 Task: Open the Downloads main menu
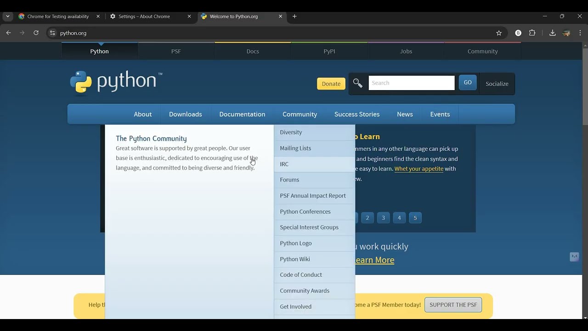[x=185, y=114]
